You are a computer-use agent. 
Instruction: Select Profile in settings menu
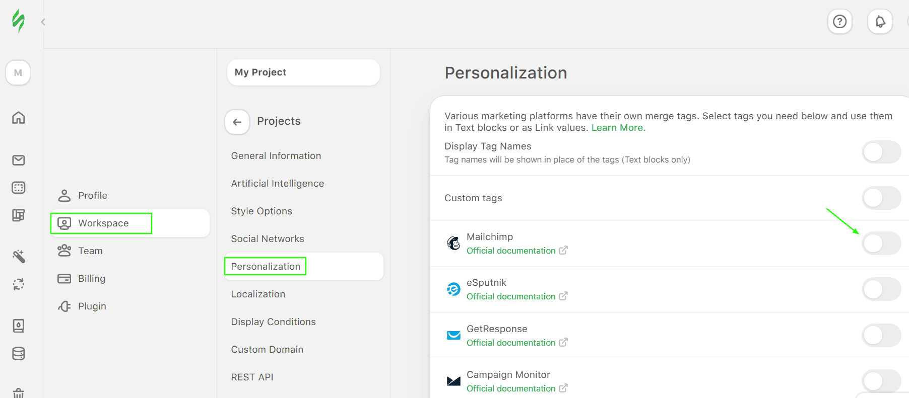point(130,195)
